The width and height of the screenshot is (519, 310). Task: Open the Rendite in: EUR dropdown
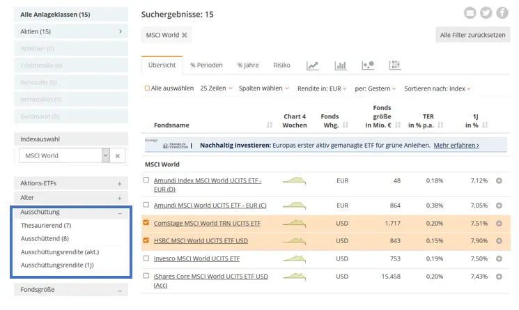(322, 88)
